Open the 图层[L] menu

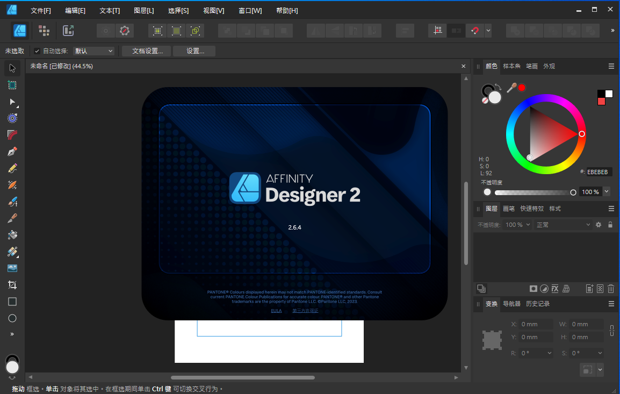[x=144, y=11]
